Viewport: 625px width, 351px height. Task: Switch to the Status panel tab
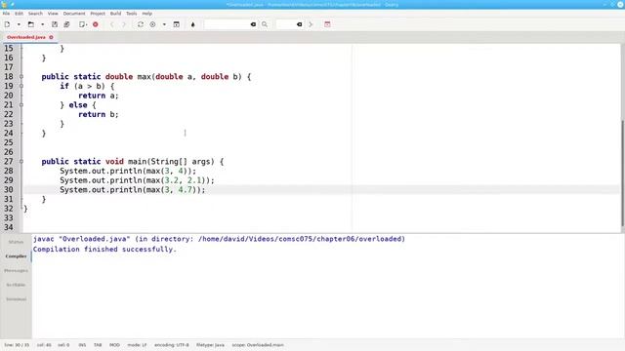pos(16,242)
